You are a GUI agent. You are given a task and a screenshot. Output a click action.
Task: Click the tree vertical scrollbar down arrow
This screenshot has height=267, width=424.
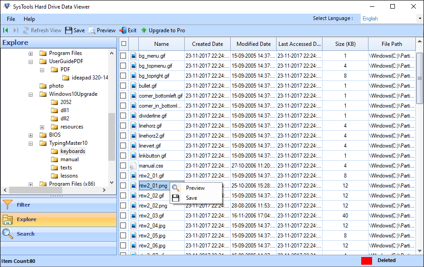(x=111, y=183)
